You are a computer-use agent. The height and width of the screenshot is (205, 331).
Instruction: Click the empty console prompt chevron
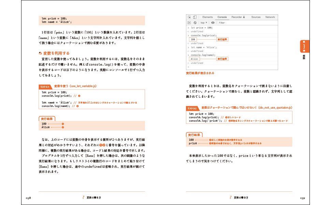188,67
